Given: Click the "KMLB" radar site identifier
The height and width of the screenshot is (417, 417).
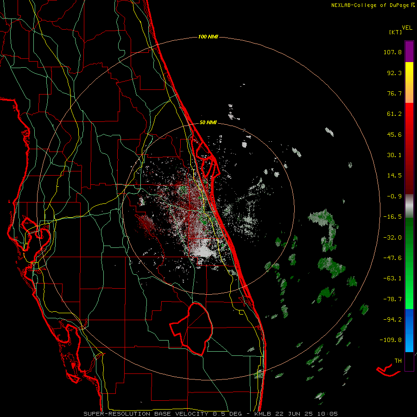Looking at the screenshot, I should pyautogui.click(x=264, y=414).
